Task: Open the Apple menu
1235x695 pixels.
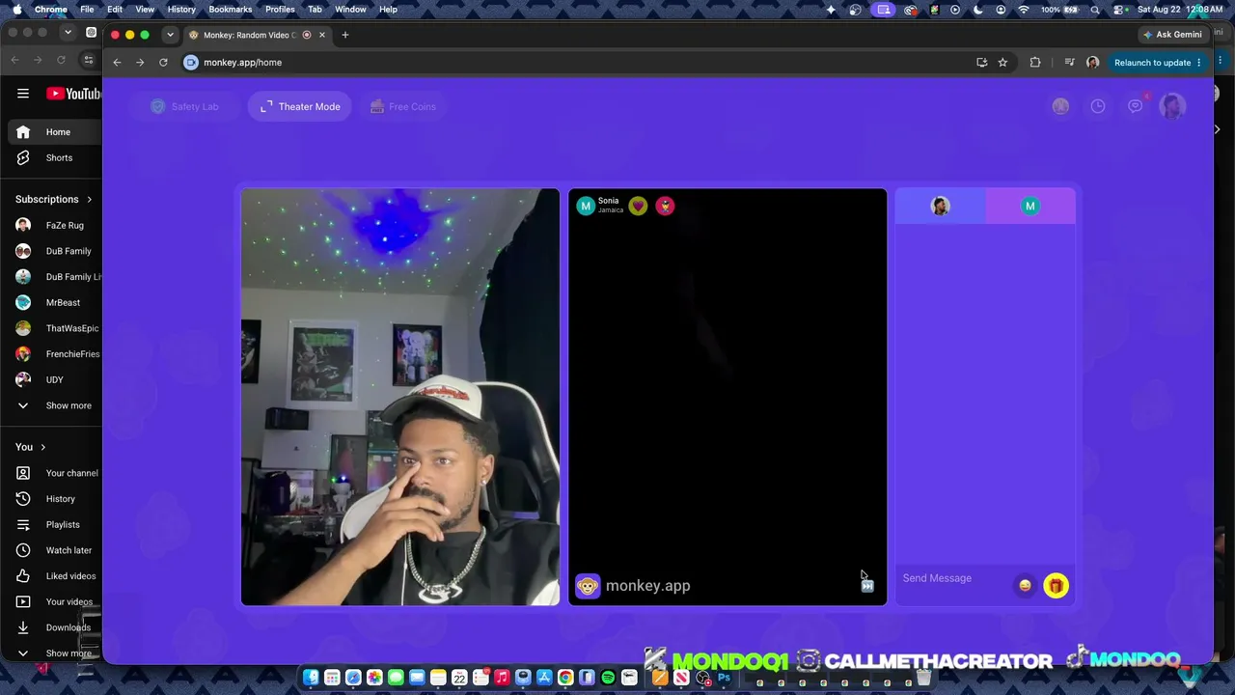Action: pos(16,10)
